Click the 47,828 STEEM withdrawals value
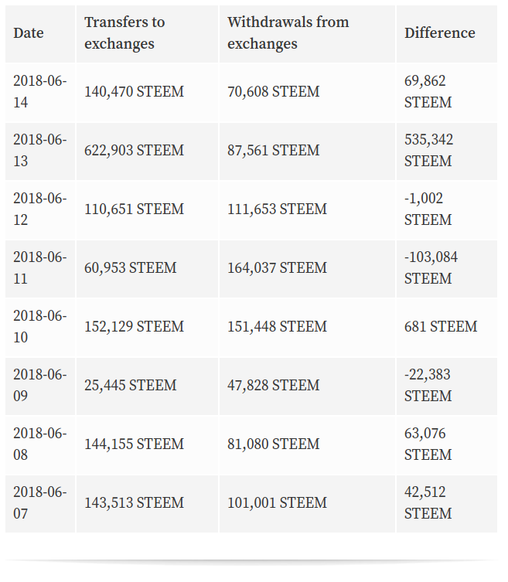Image resolution: width=508 pixels, height=582 pixels. (x=273, y=386)
